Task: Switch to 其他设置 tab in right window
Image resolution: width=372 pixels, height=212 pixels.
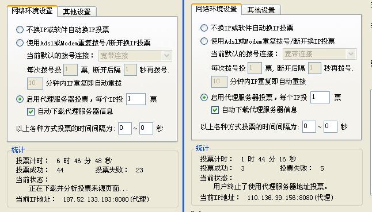Action: click(x=261, y=10)
